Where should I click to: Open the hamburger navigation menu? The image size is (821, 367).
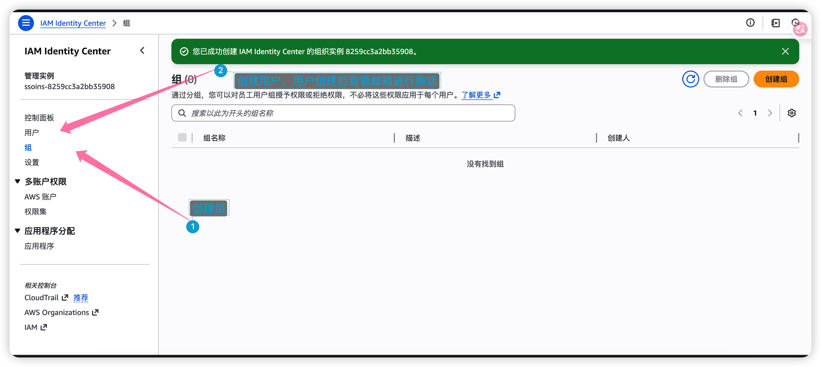coord(26,23)
